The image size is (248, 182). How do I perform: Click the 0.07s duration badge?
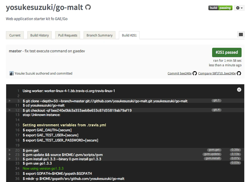[x=235, y=158]
